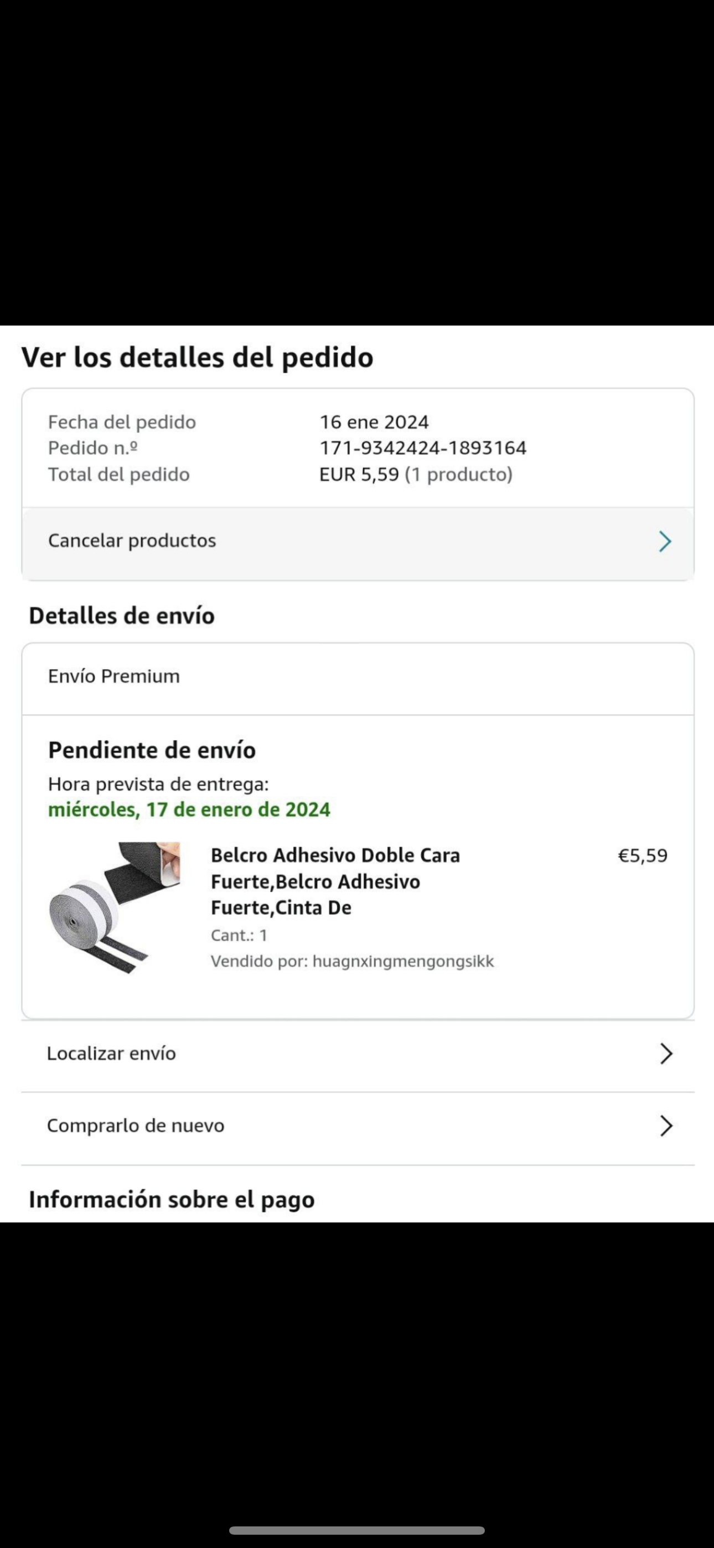This screenshot has height=1548, width=714.
Task: Open the Belcro Adhesivo Doble Cara product title
Action: click(335, 881)
